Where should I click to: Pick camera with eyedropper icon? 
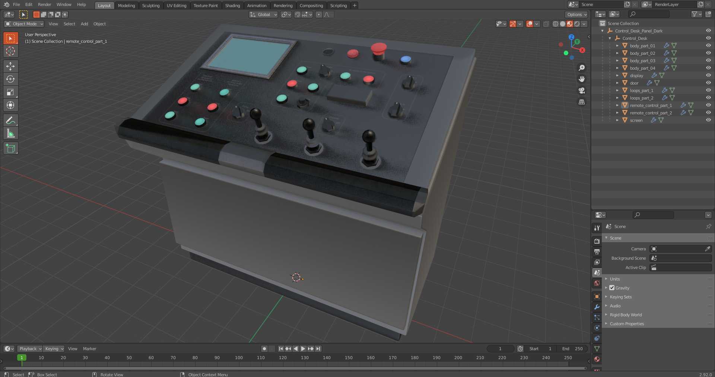(708, 249)
